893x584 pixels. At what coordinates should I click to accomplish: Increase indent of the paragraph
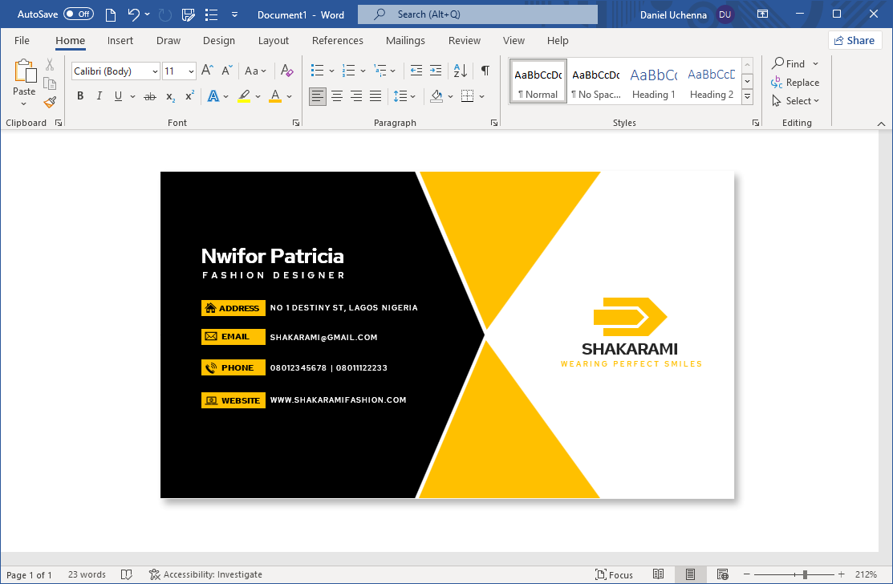[435, 71]
